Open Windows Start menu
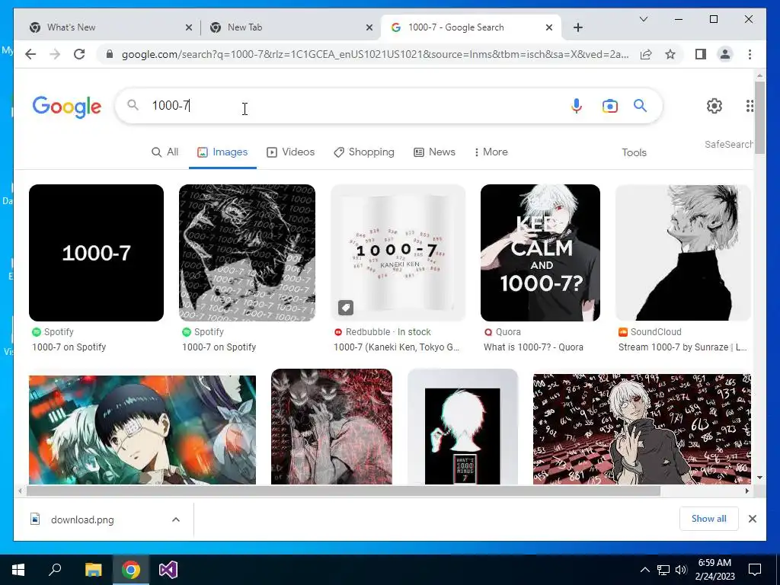The image size is (780, 585). pyautogui.click(x=18, y=570)
